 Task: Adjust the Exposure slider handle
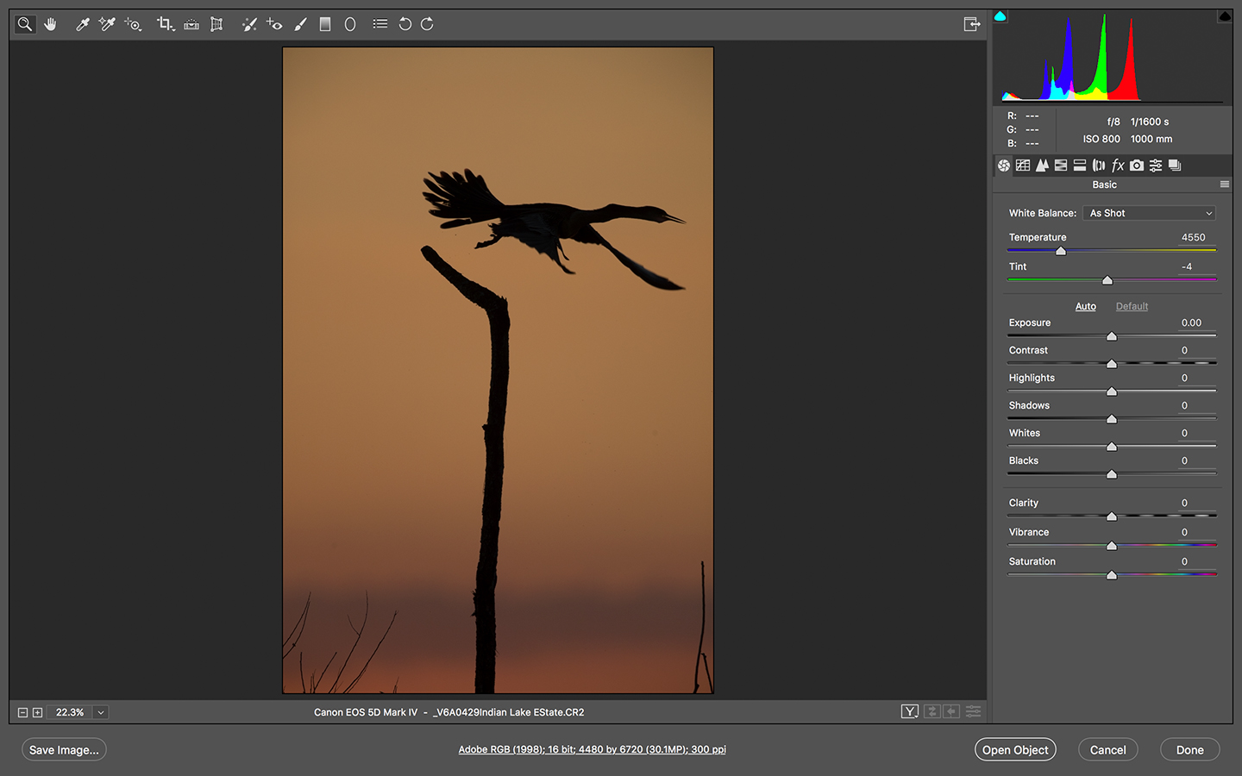(x=1112, y=336)
